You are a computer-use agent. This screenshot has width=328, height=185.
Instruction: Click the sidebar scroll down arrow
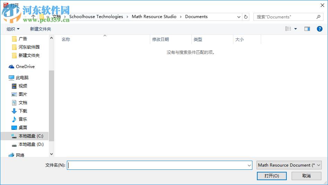point(51,154)
